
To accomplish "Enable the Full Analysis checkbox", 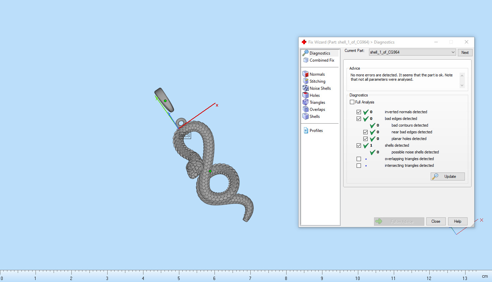I will 352,102.
